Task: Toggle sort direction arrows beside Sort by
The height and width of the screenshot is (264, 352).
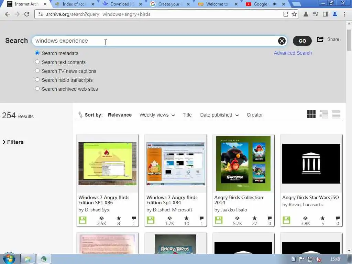Action: click(80, 115)
